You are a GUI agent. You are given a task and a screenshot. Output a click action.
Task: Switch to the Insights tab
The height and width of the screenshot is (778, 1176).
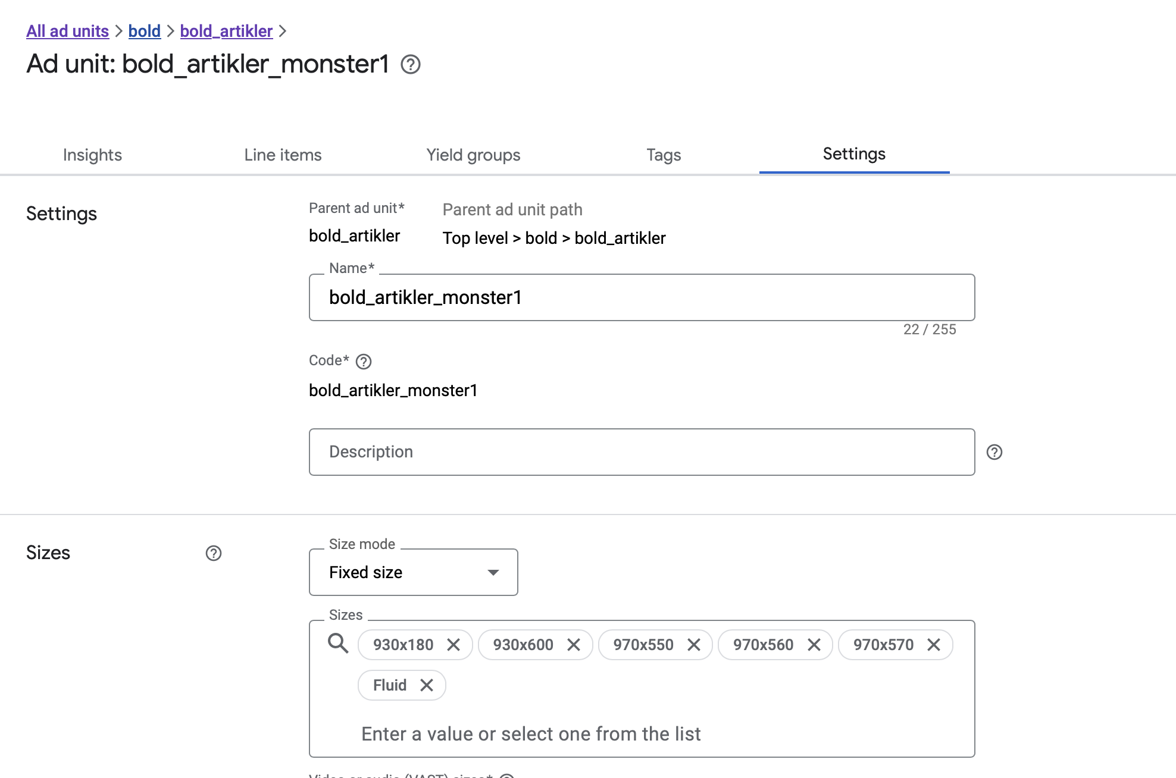(x=92, y=155)
